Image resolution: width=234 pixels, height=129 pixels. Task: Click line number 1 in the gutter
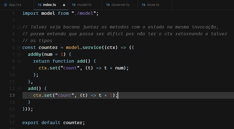point(13,13)
